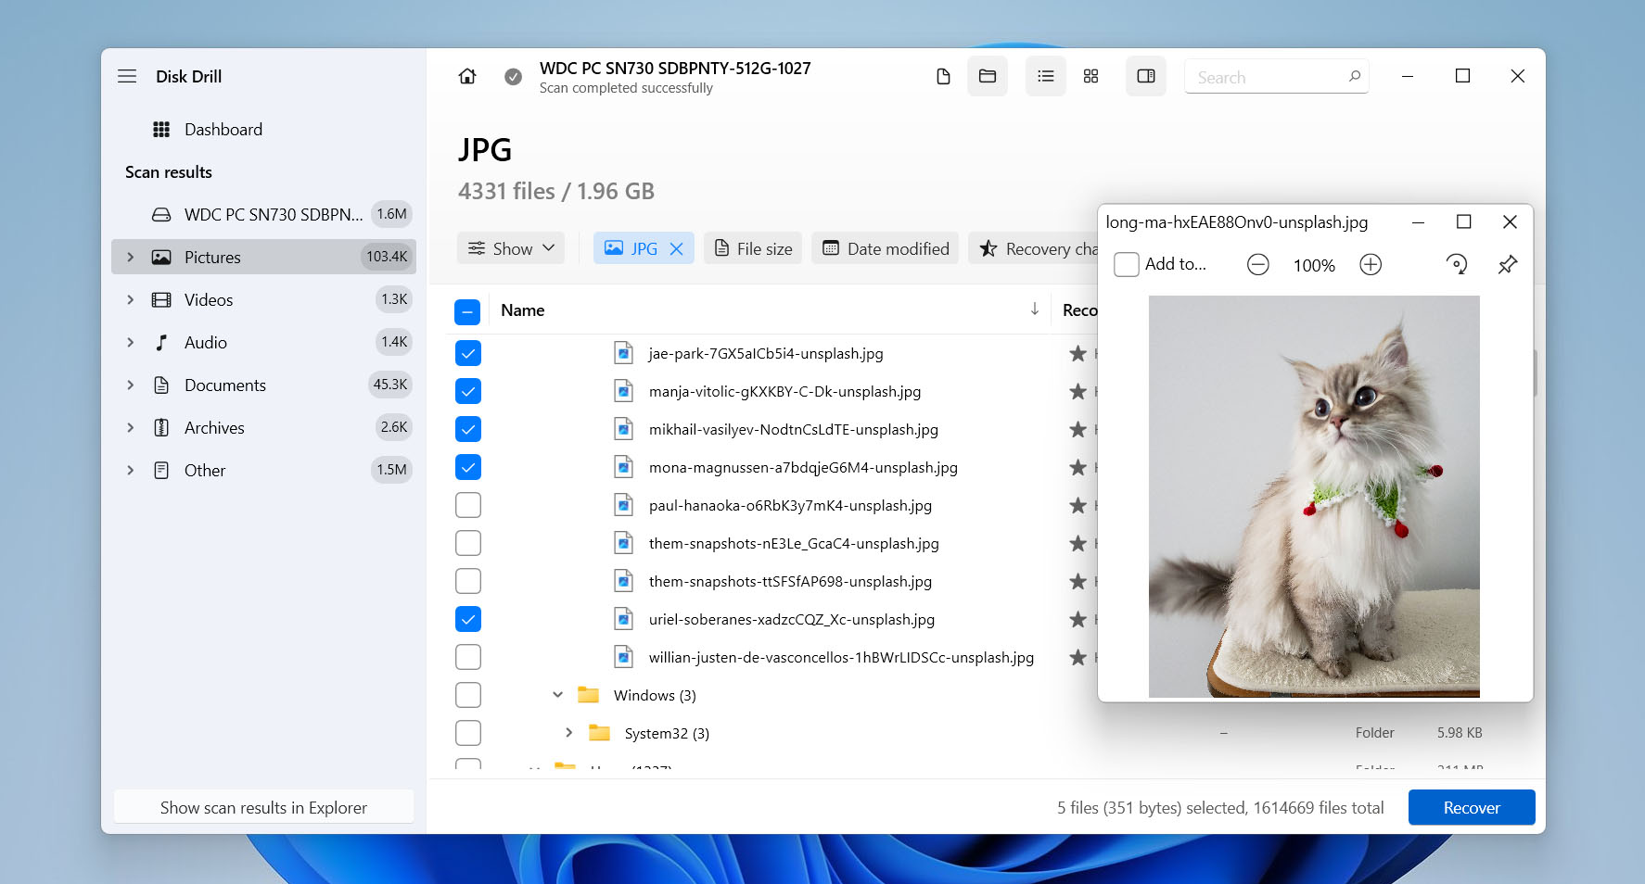The height and width of the screenshot is (884, 1645).
Task: Open the File size filter
Action: click(x=753, y=248)
